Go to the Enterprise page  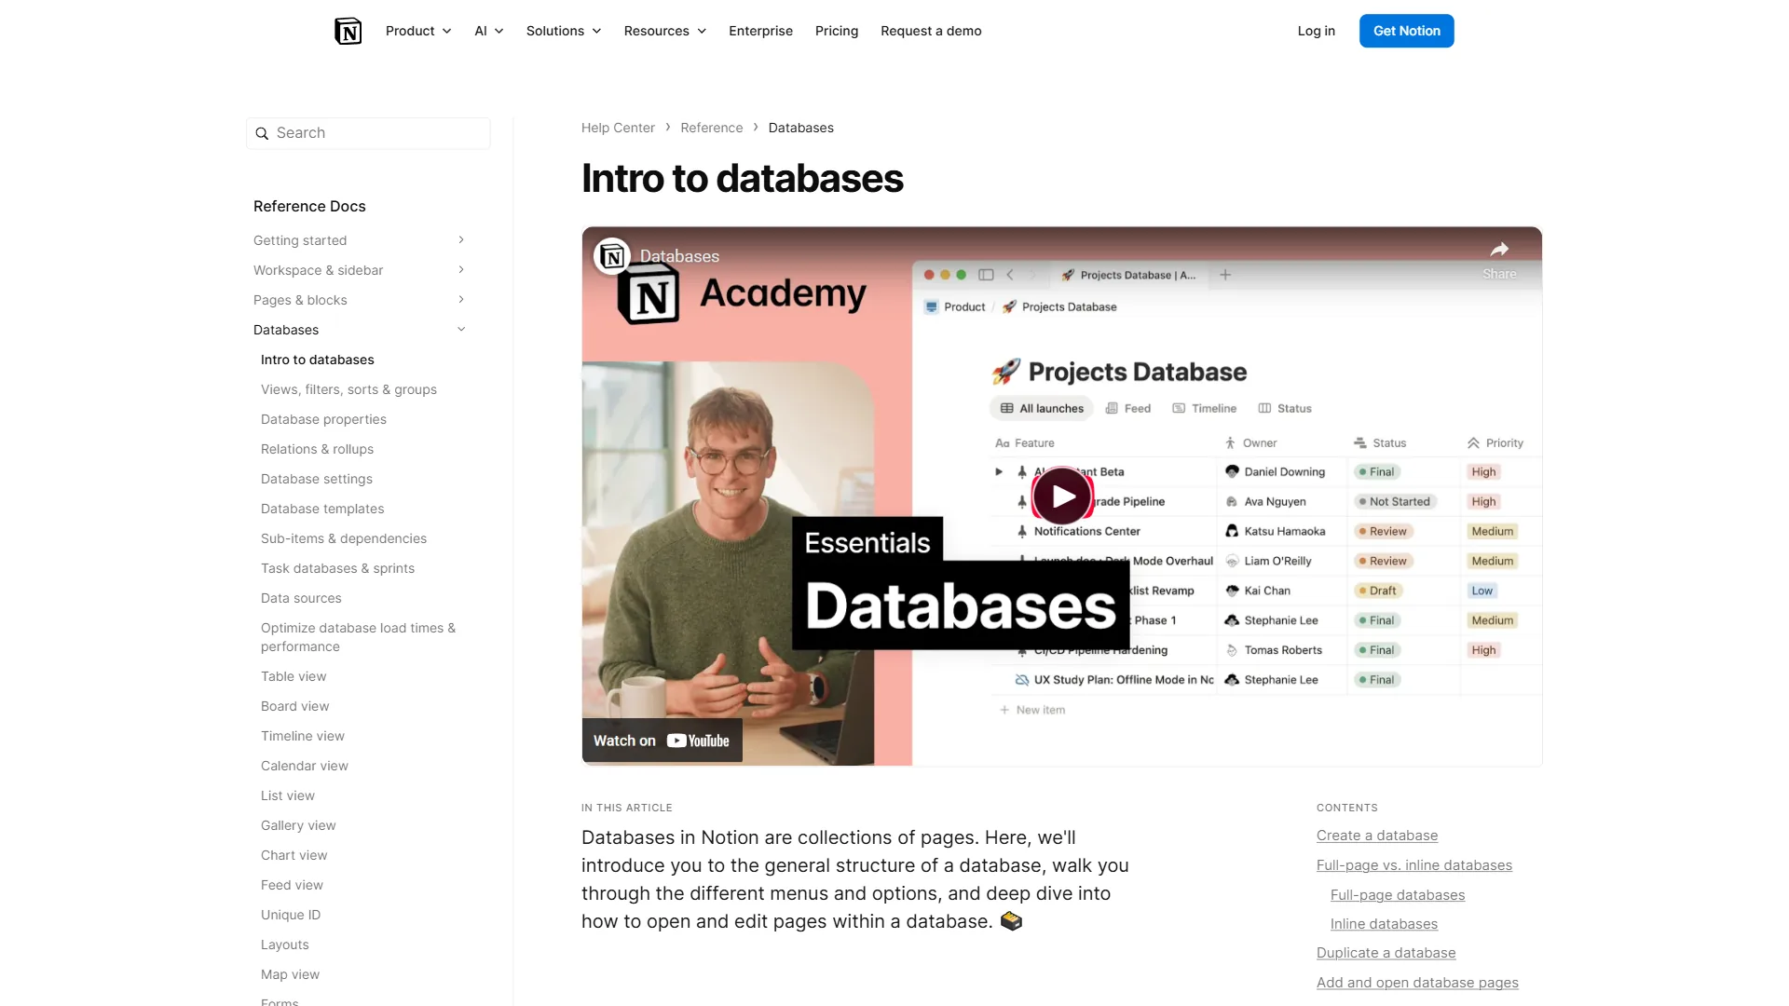[760, 31]
